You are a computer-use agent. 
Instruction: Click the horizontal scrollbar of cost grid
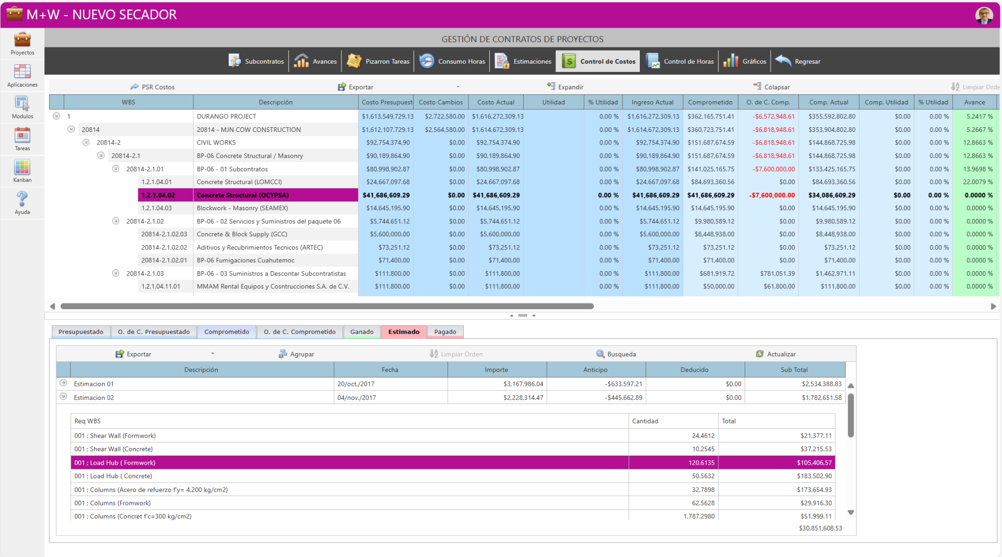click(x=327, y=306)
